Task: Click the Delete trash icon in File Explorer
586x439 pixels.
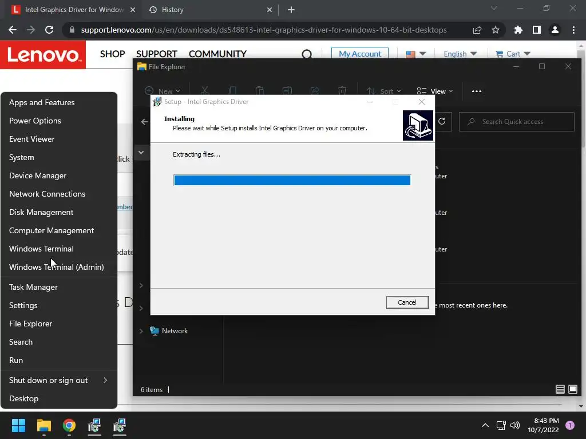Action: (x=342, y=91)
